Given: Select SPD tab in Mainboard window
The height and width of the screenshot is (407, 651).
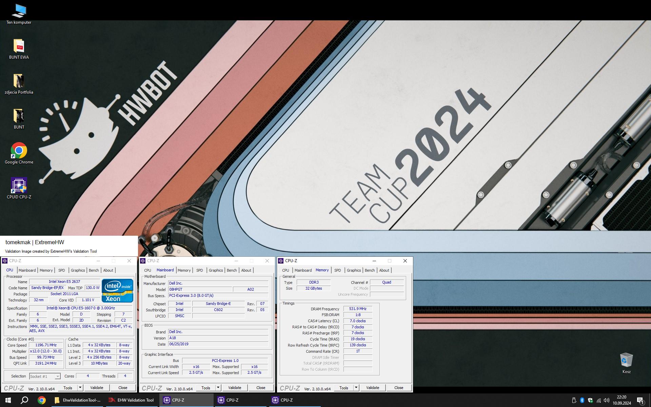Looking at the screenshot, I should pyautogui.click(x=199, y=270).
